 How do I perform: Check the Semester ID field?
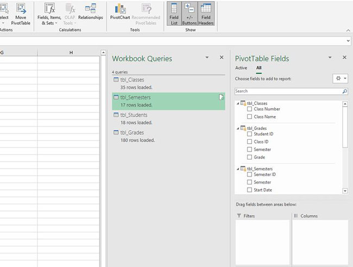[249, 175]
